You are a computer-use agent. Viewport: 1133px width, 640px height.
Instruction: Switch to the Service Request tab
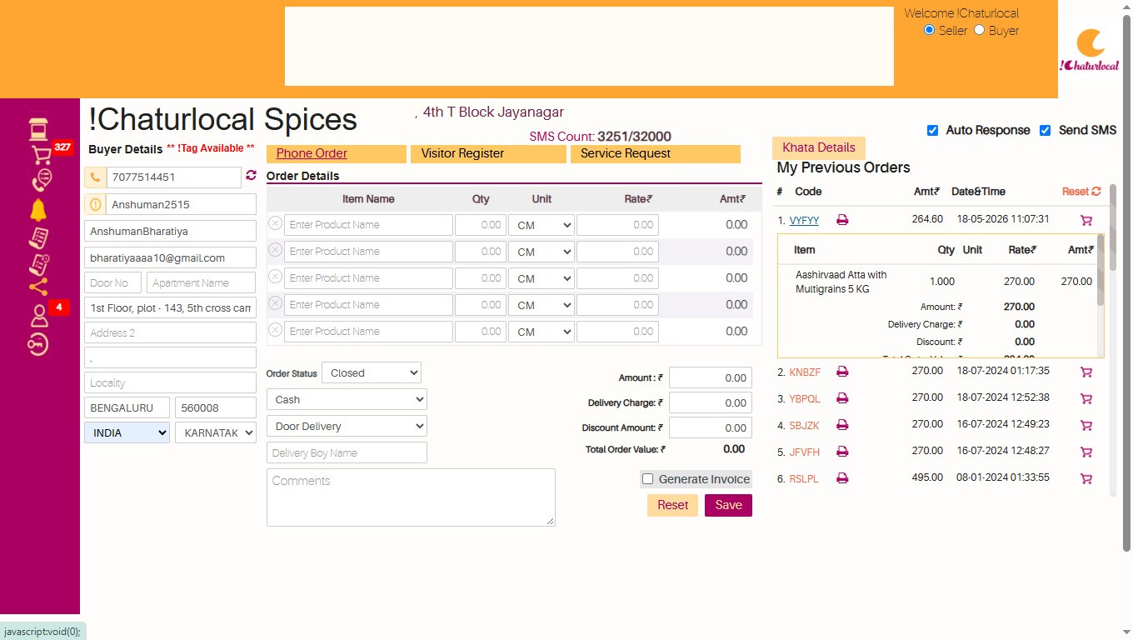coord(656,153)
